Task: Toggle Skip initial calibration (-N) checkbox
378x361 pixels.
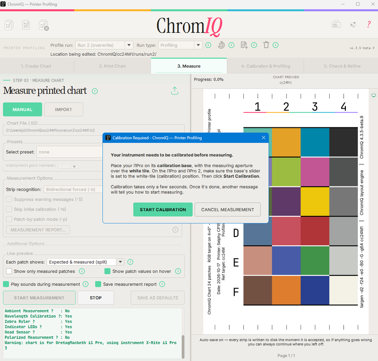Action: tap(9, 209)
